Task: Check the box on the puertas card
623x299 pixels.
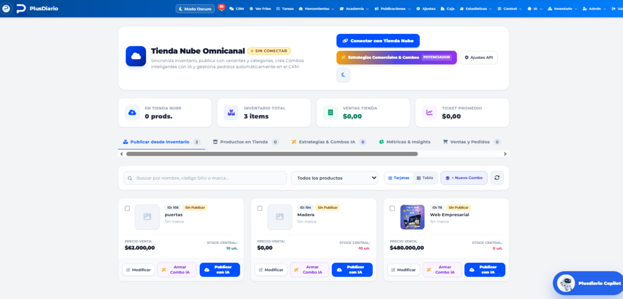Action: (127, 208)
